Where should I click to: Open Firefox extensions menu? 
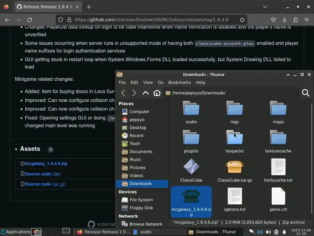tap(296, 20)
